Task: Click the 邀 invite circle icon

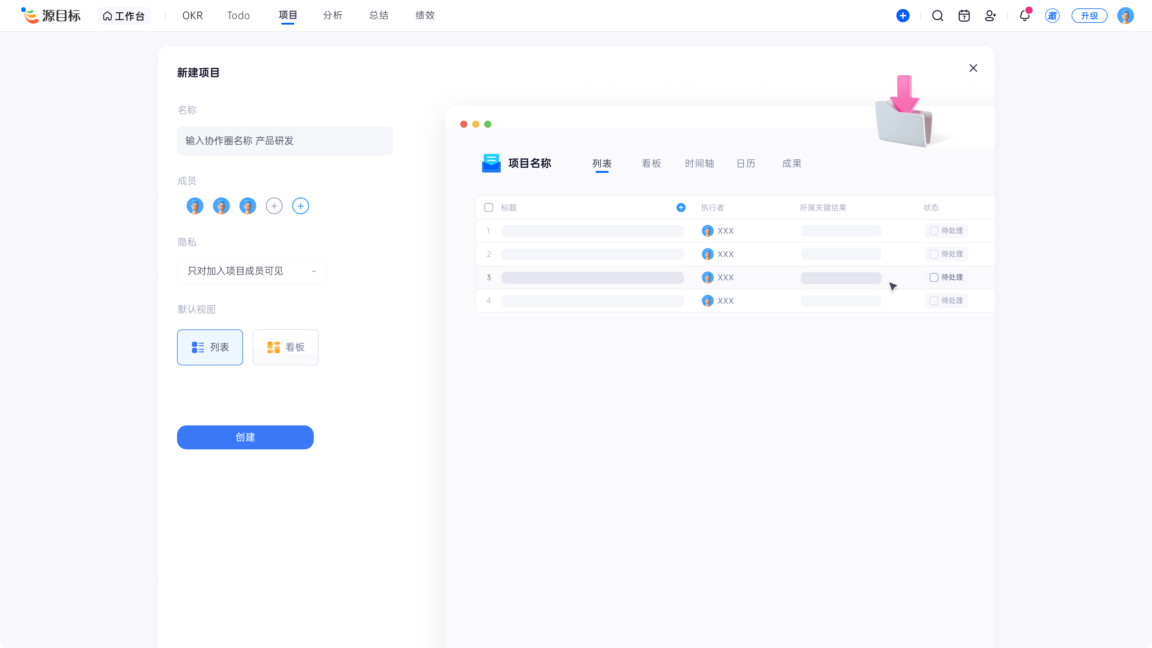Action: point(1052,16)
